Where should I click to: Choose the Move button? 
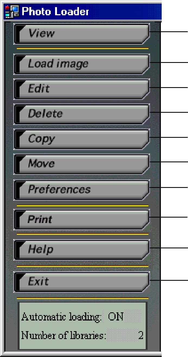(x=82, y=164)
